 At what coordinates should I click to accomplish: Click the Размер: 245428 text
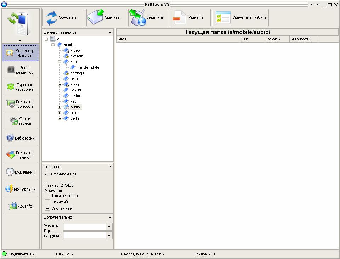(59, 185)
